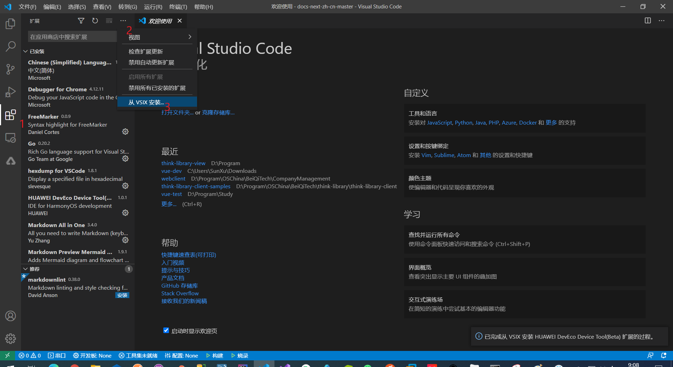Click the filter extensions funnel icon
The width and height of the screenshot is (673, 367).
pyautogui.click(x=81, y=21)
